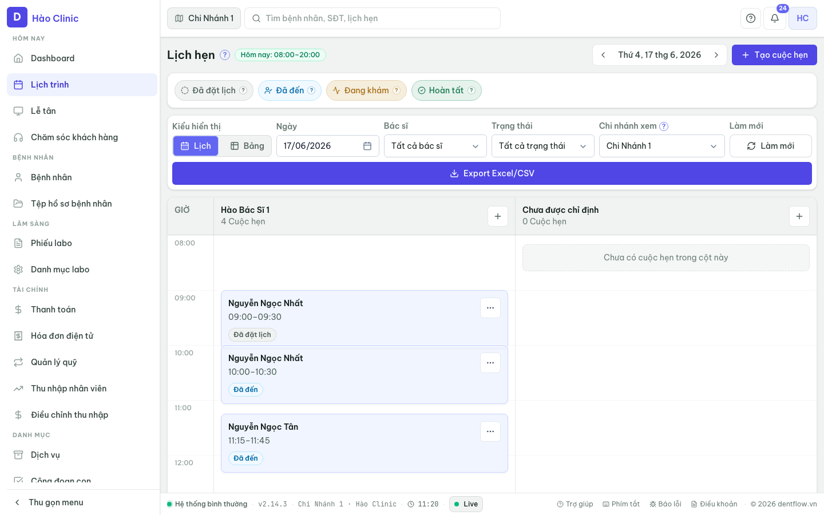Toggle the Live status indicator
Image resolution: width=824 pixels, height=515 pixels.
(466, 504)
